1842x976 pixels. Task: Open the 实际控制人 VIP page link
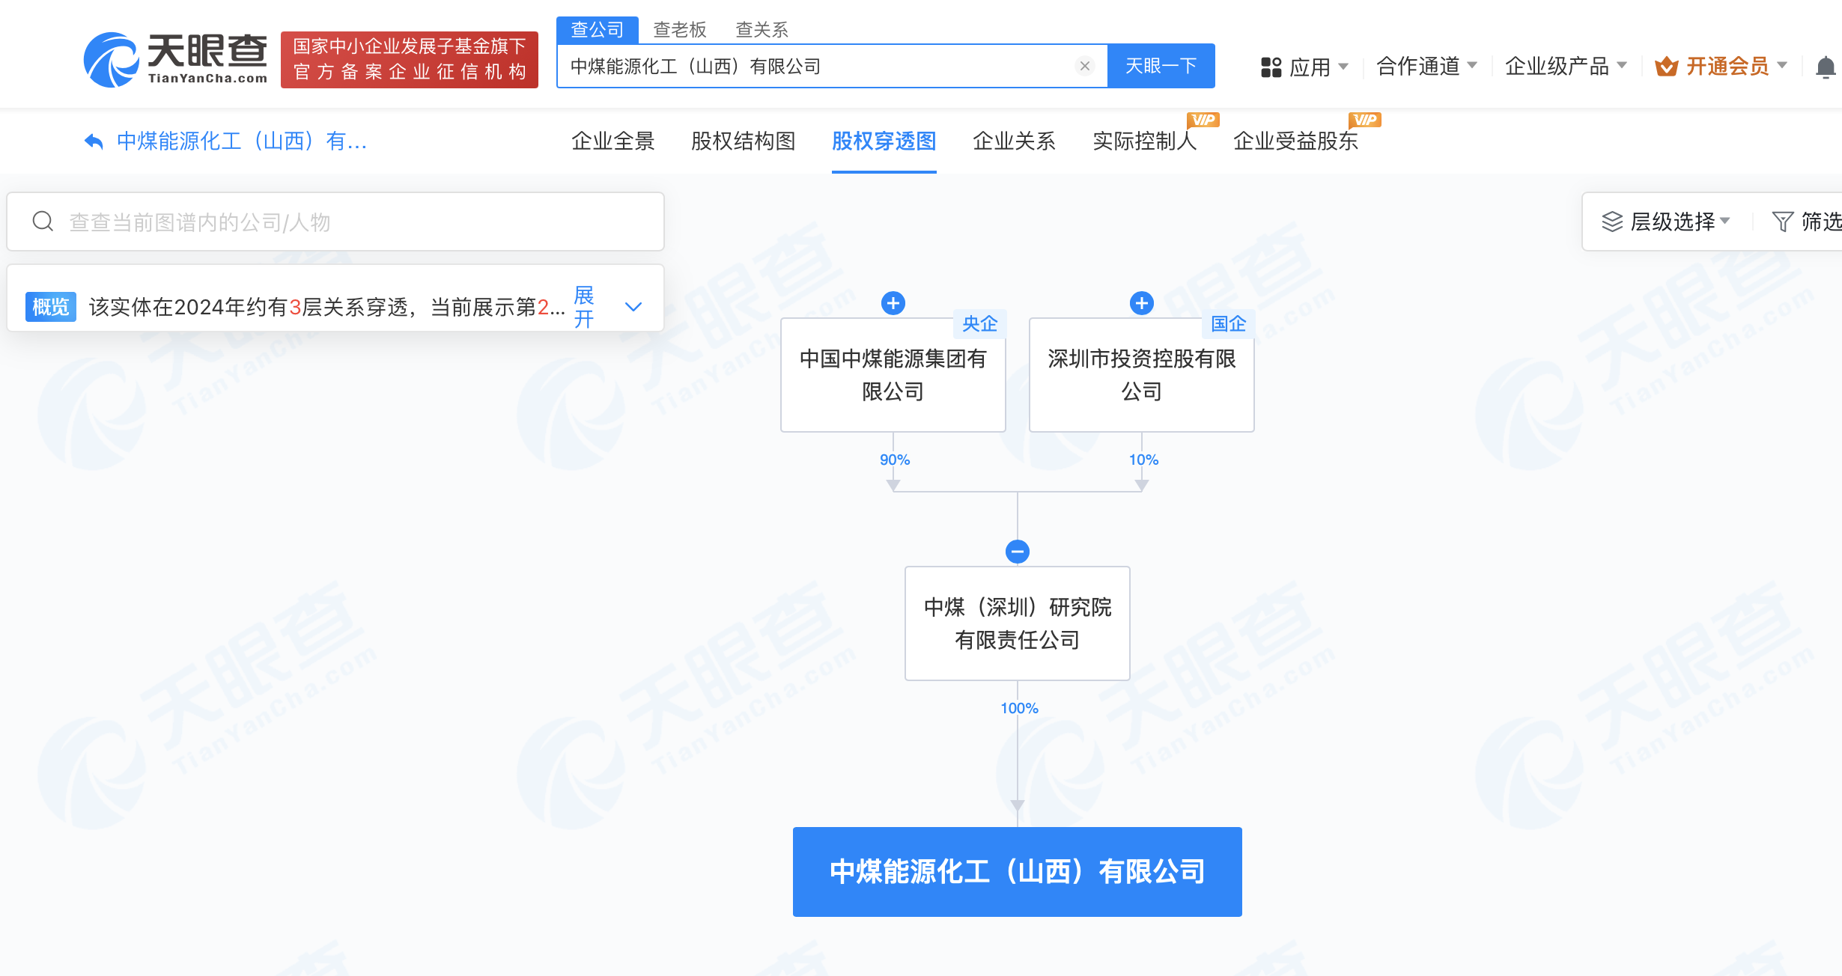point(1145,141)
